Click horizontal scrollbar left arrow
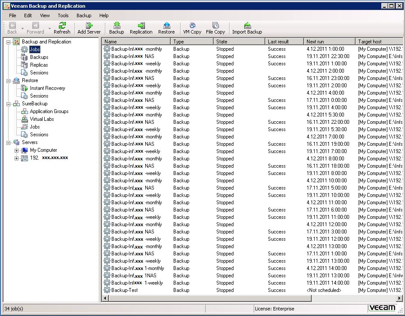 point(105,298)
